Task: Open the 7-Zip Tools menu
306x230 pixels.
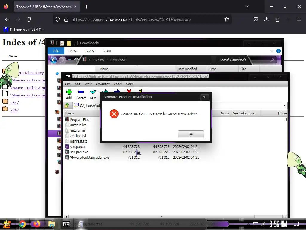Action: point(118,84)
